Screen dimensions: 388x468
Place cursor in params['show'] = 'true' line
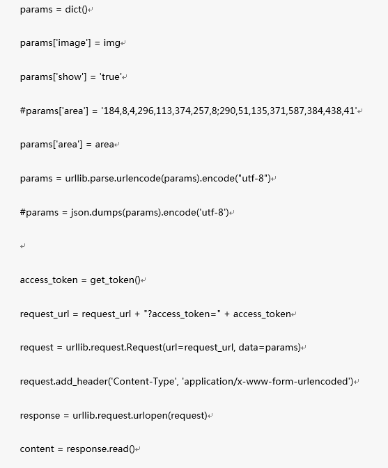[x=71, y=77]
